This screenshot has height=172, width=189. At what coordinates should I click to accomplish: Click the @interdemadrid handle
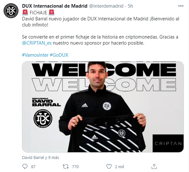(x=106, y=6)
